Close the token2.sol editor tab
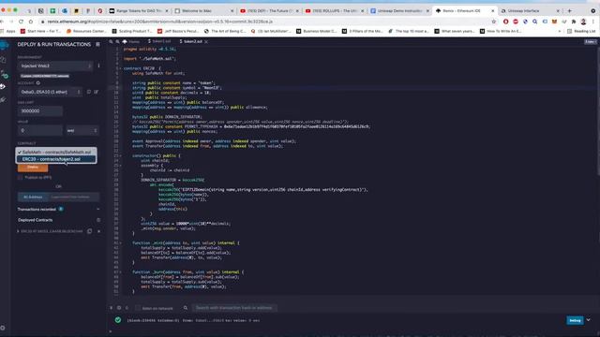 [x=206, y=41]
